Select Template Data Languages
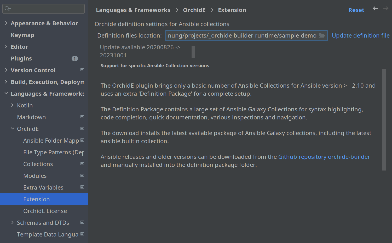The width and height of the screenshot is (392, 243). tap(48, 235)
